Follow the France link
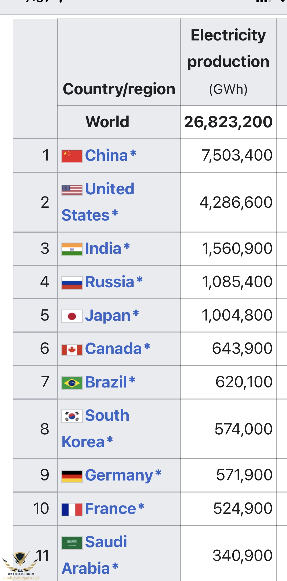Viewport: 287px width, 581px height. pyautogui.click(x=110, y=509)
